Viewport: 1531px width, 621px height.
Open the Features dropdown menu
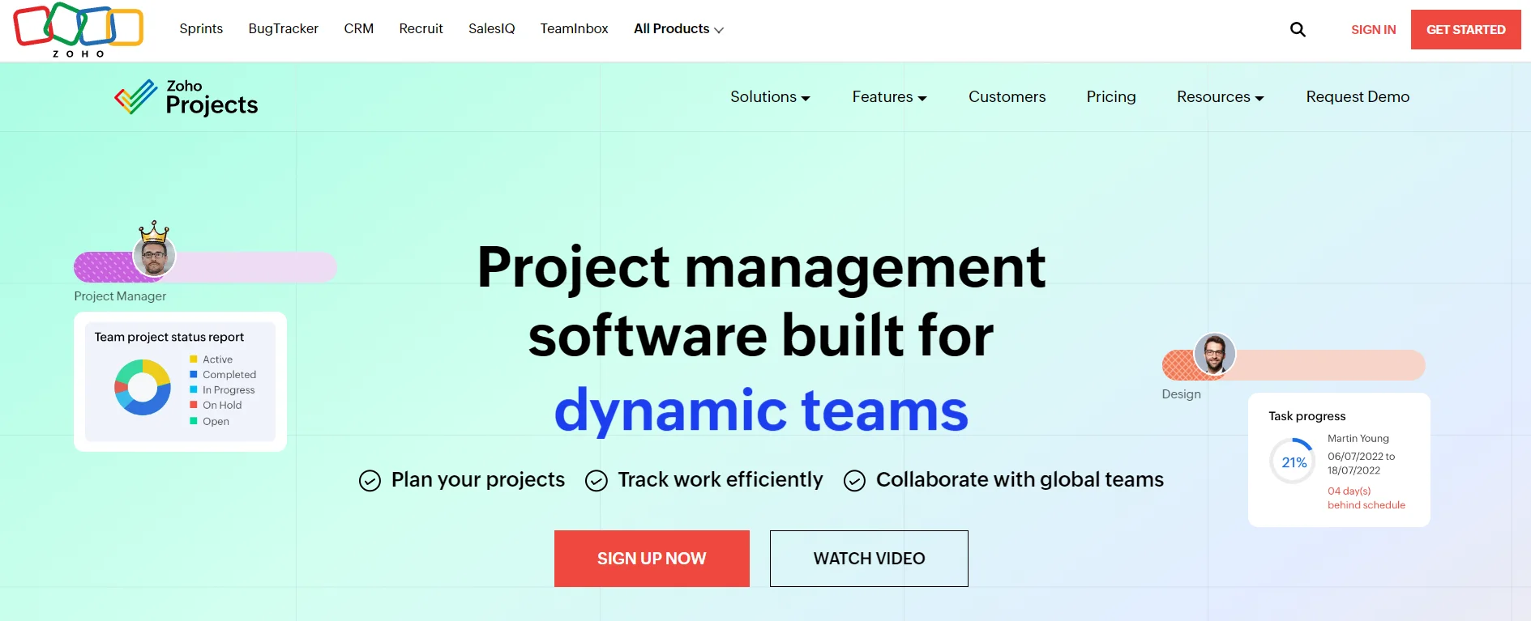pos(889,97)
